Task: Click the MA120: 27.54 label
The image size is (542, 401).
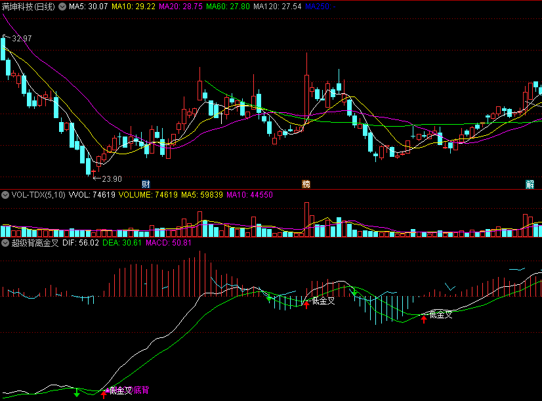Action: [277, 7]
